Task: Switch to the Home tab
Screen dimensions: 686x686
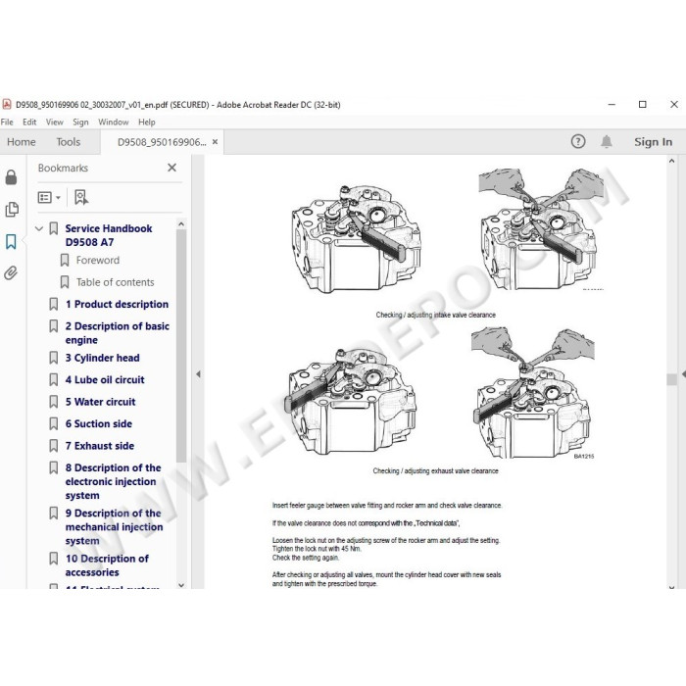Action: point(22,142)
